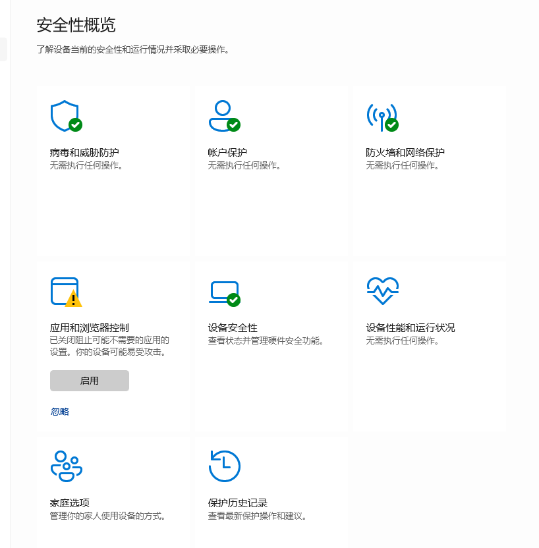539x548 pixels.
Task: Open 家庭选项 title
Action: coord(70,503)
